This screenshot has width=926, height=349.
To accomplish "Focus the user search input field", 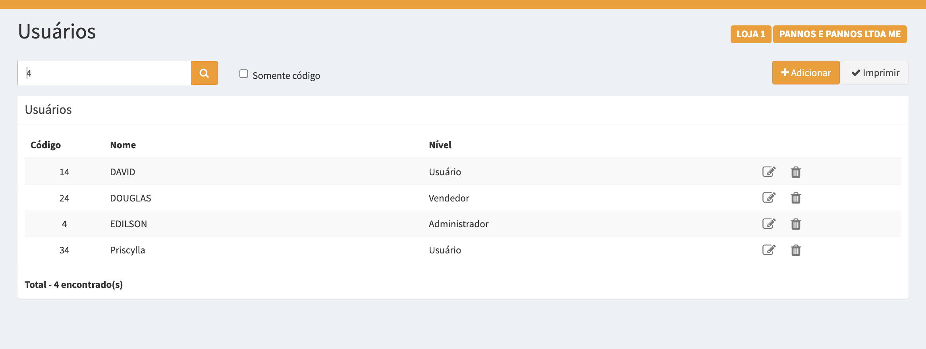I will tap(104, 73).
